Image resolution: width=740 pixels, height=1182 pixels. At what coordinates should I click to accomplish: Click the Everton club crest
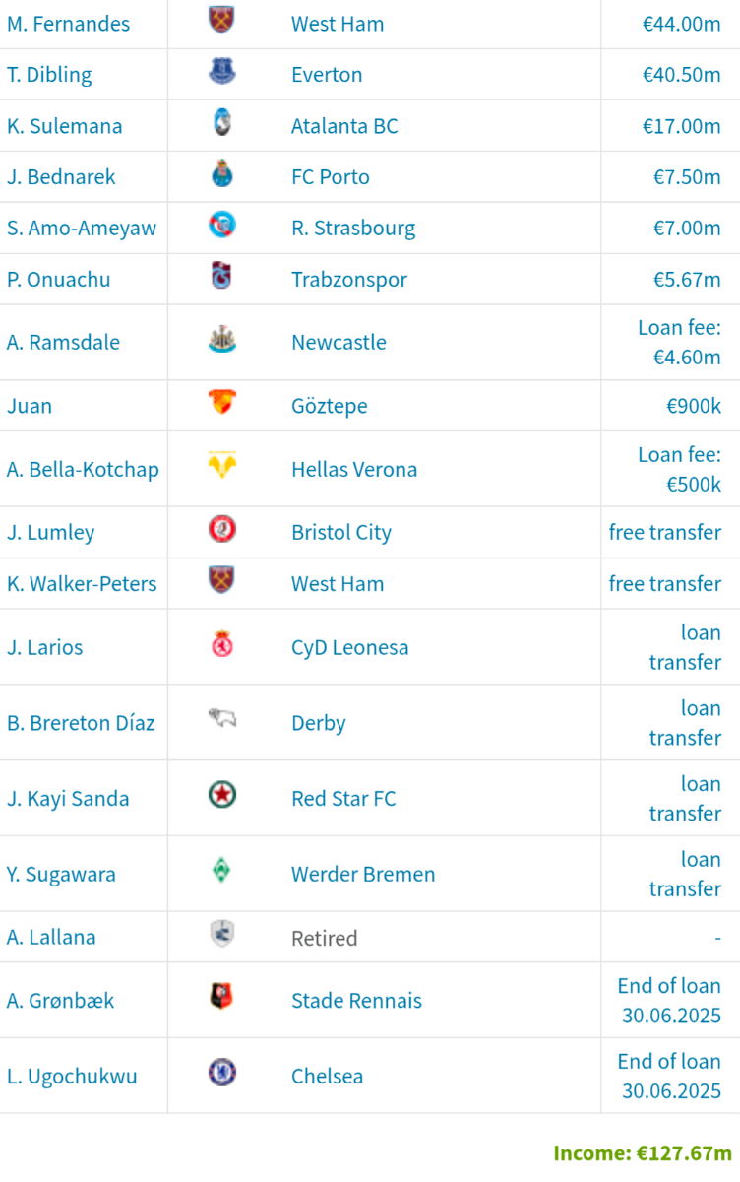[222, 72]
